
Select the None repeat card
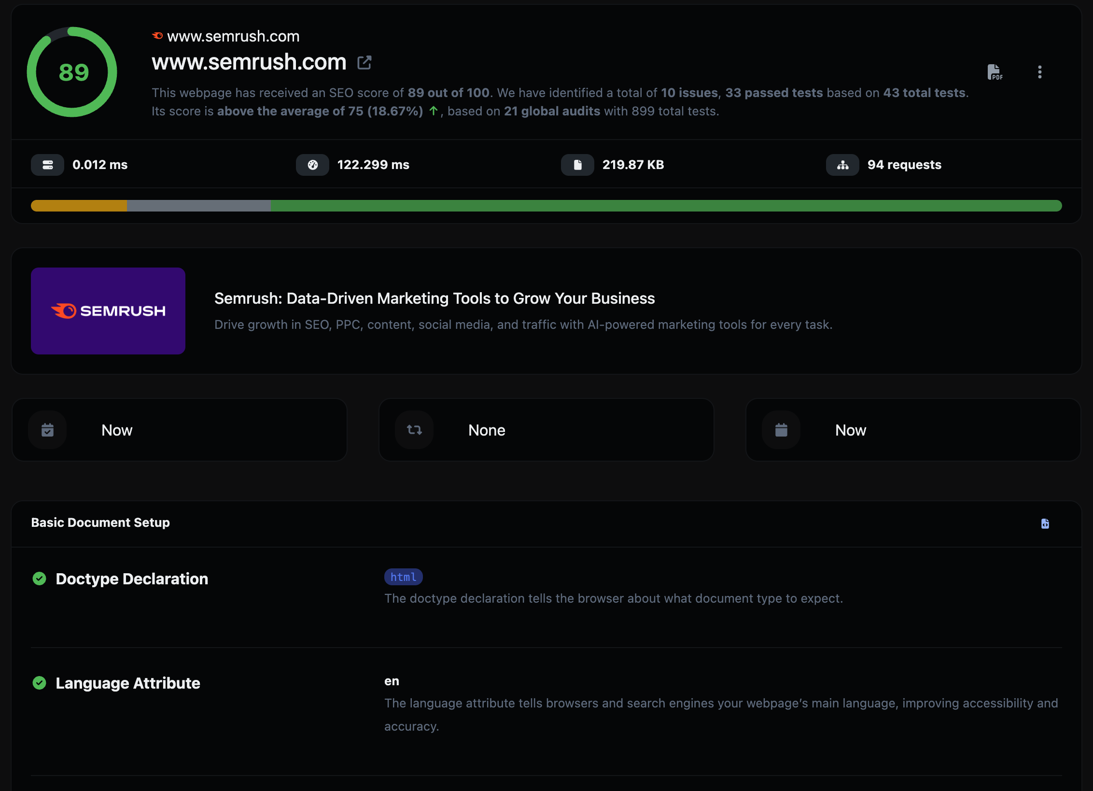[x=546, y=430]
